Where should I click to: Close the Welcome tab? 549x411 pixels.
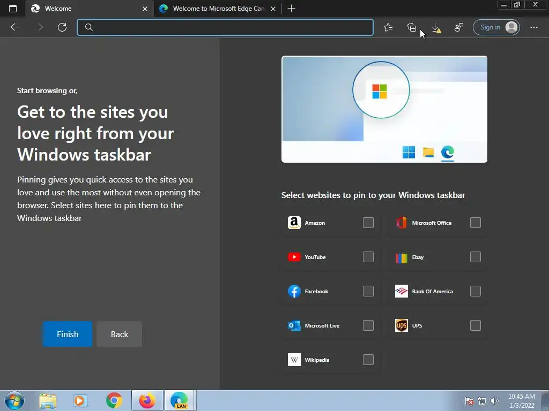tap(145, 9)
